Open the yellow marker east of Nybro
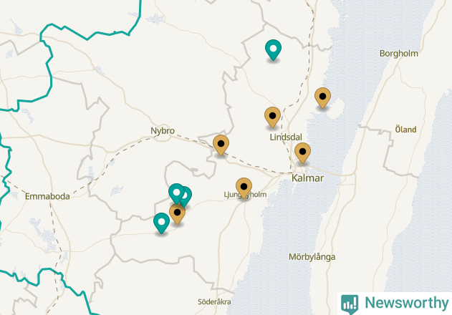The height and width of the screenshot is (315, 452). (221, 145)
